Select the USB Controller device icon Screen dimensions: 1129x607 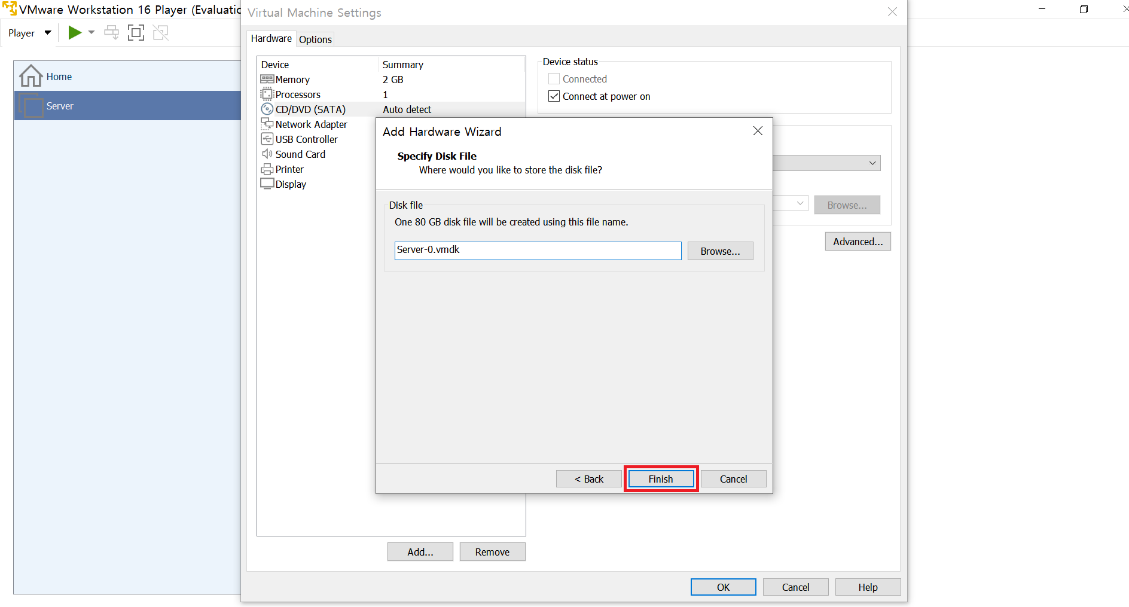pos(267,139)
